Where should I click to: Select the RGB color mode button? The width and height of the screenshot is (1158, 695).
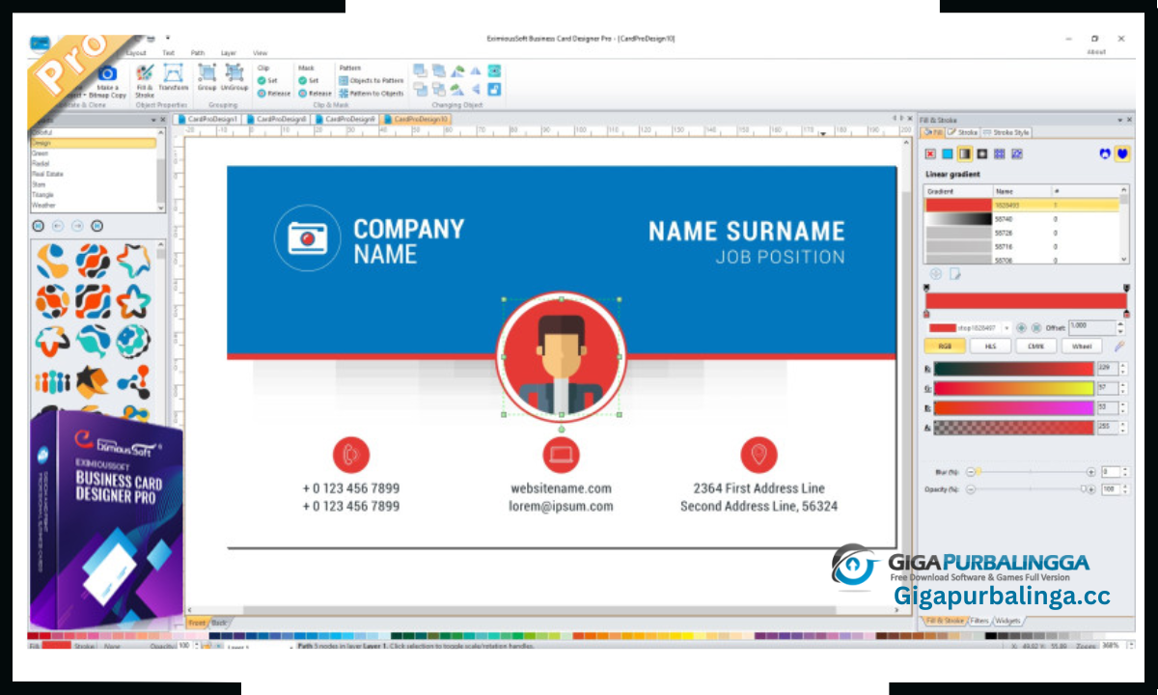pyautogui.click(x=943, y=346)
